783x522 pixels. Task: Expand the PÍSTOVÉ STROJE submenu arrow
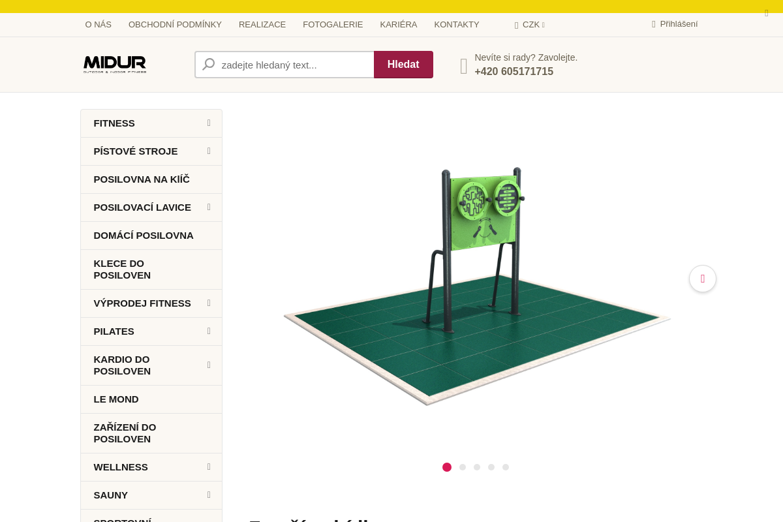tap(209, 151)
